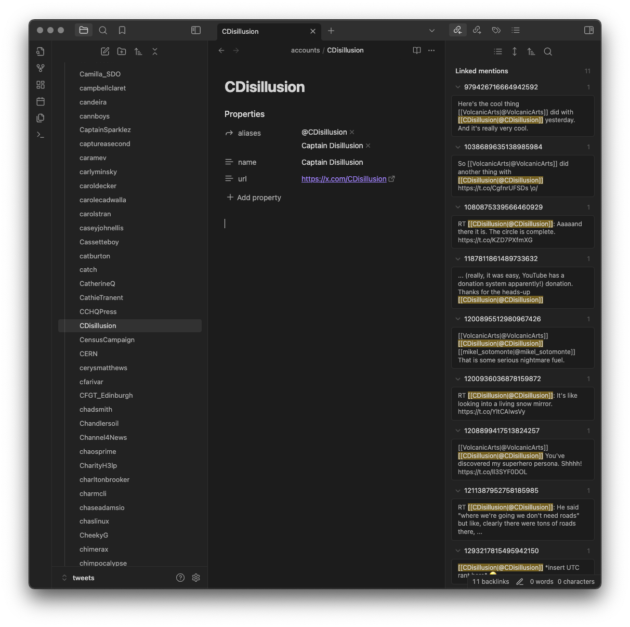Image resolution: width=630 pixels, height=627 pixels.
Task: Show search in the backlinks pane
Action: point(548,51)
